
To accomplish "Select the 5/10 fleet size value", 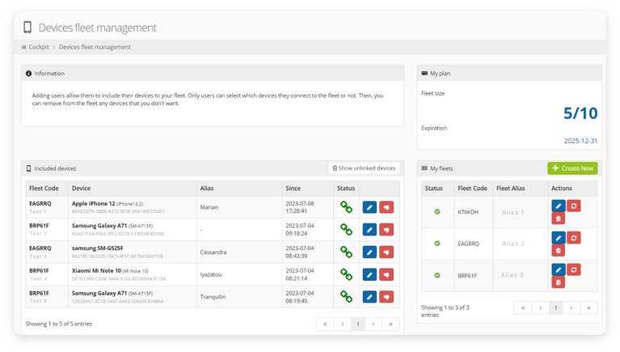I will [x=580, y=113].
